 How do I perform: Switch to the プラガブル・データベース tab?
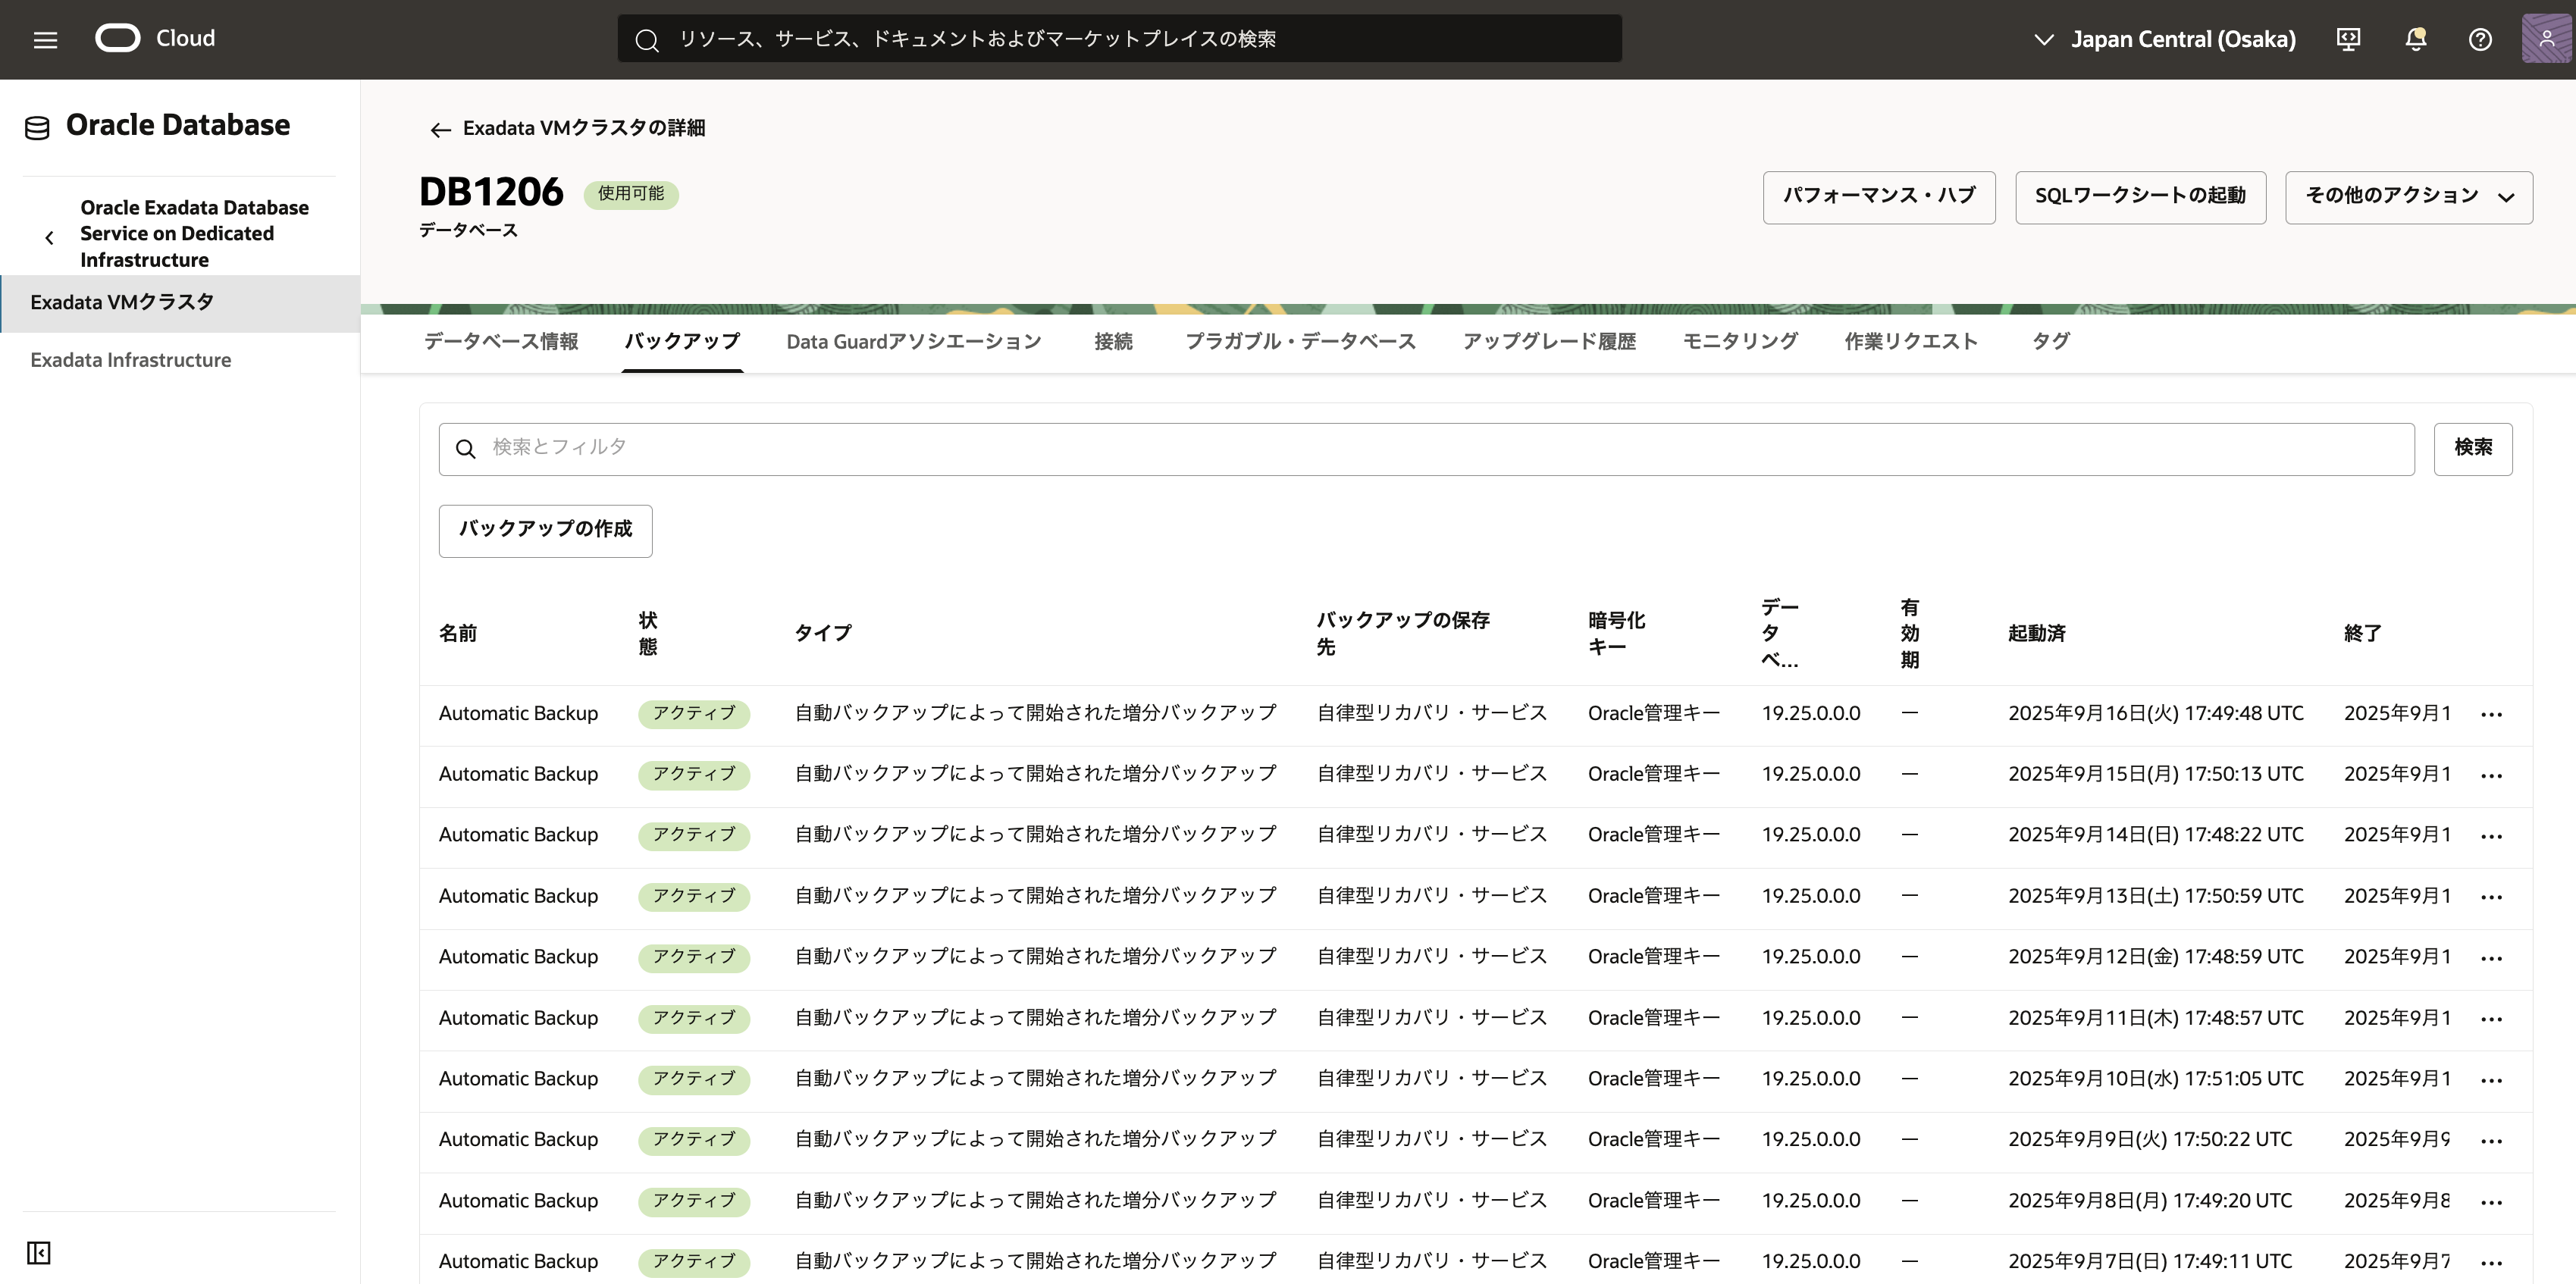[1300, 342]
